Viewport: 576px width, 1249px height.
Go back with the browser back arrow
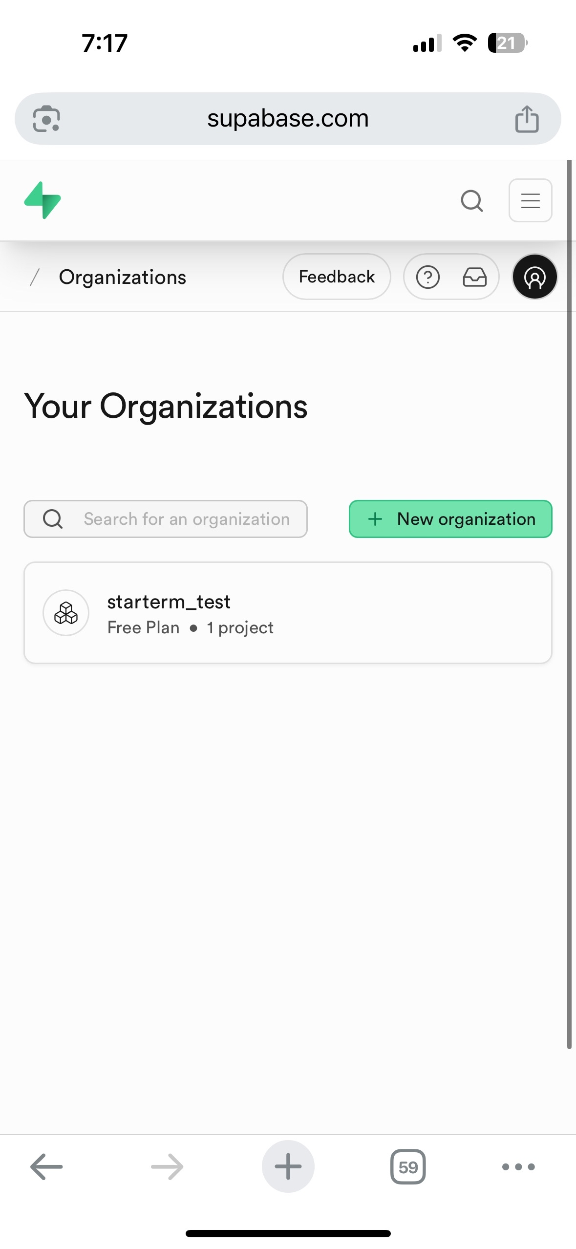46,1167
